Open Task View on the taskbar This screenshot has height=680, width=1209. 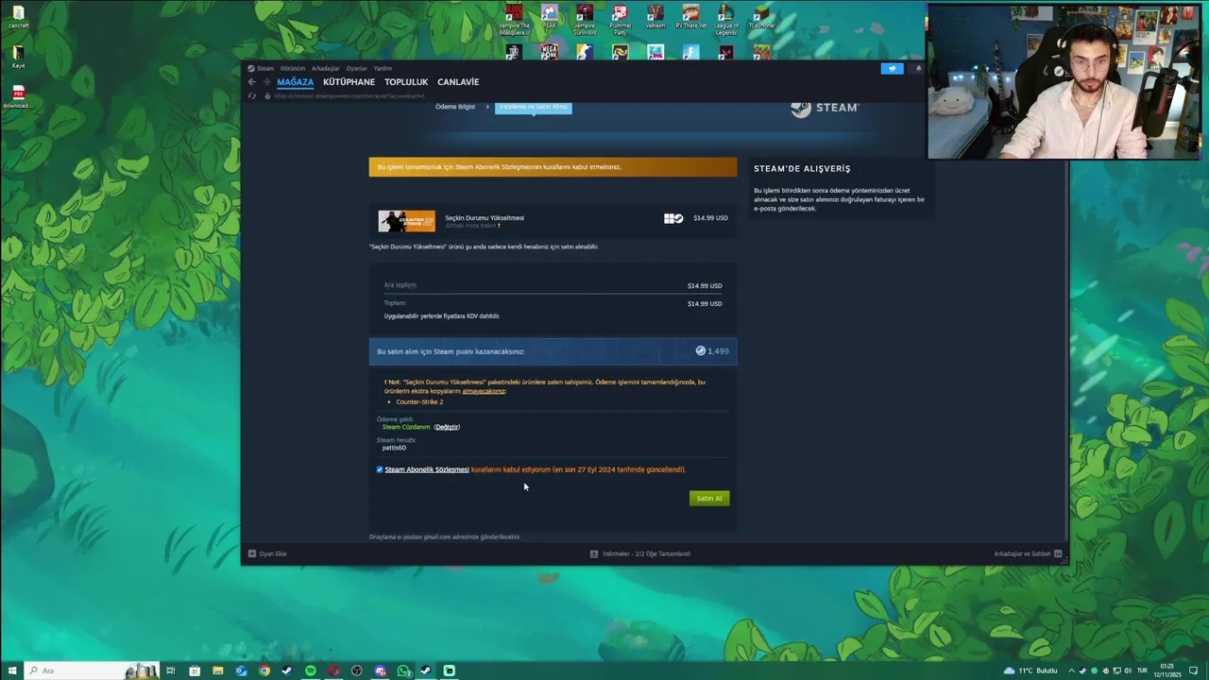(x=171, y=671)
